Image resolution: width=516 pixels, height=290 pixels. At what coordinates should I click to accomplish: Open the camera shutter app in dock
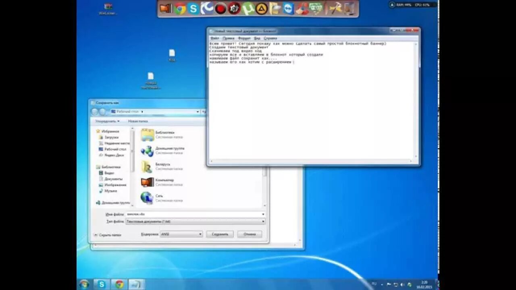click(234, 8)
